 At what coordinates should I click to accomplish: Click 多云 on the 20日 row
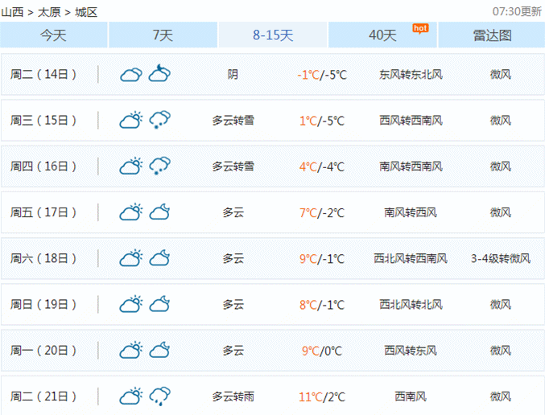(x=233, y=351)
